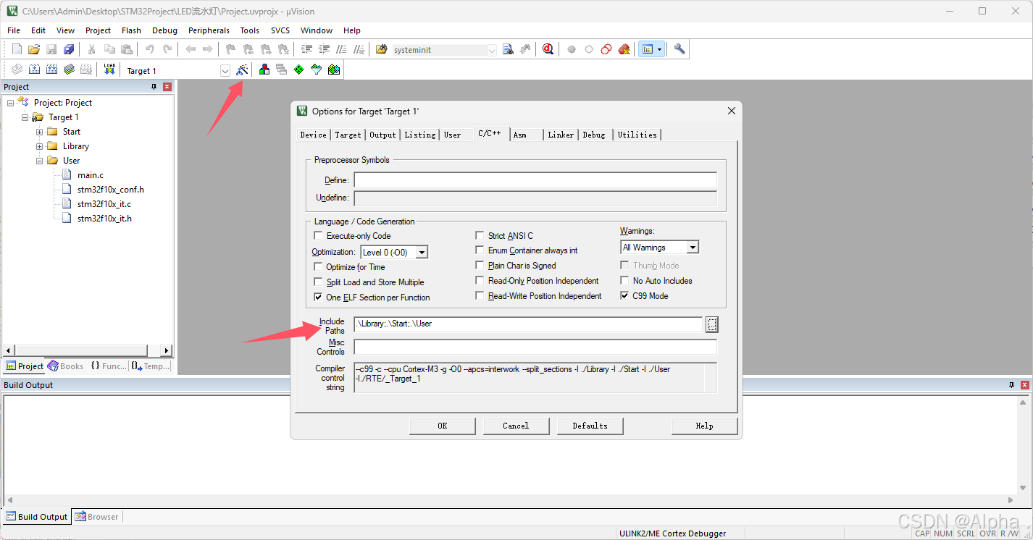Open the Peripherals menu
Screen dimensions: 1033x540
tap(209, 30)
